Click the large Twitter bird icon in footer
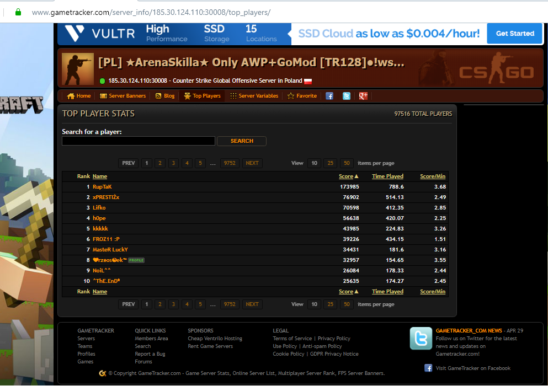The height and width of the screenshot is (386, 548). (421, 338)
